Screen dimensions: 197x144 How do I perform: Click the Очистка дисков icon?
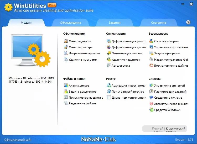click(x=66, y=41)
